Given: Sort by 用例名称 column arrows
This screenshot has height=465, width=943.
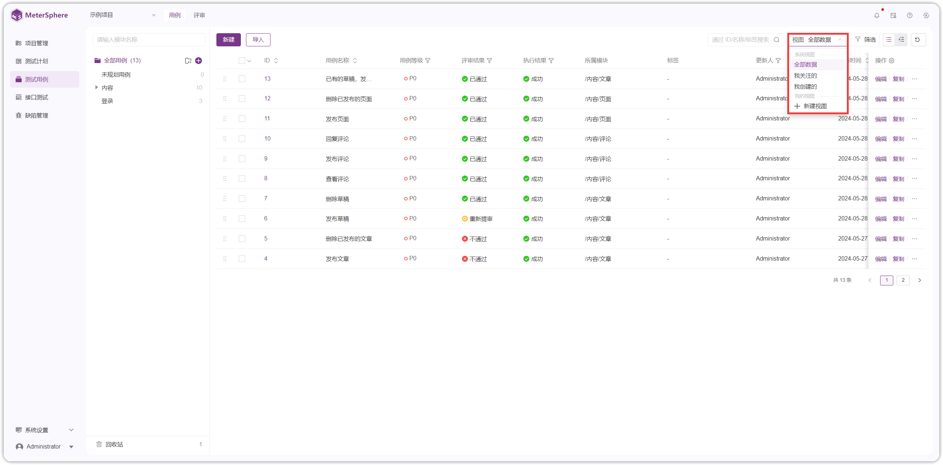Looking at the screenshot, I should pos(355,61).
